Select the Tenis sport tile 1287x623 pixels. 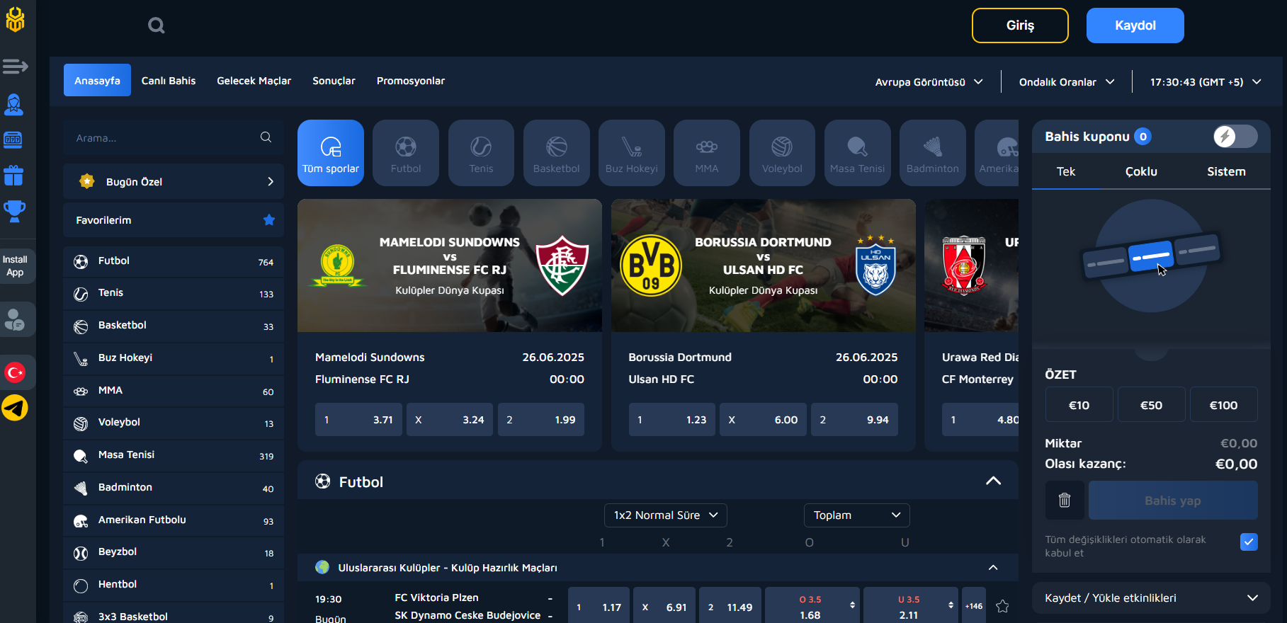tap(481, 153)
